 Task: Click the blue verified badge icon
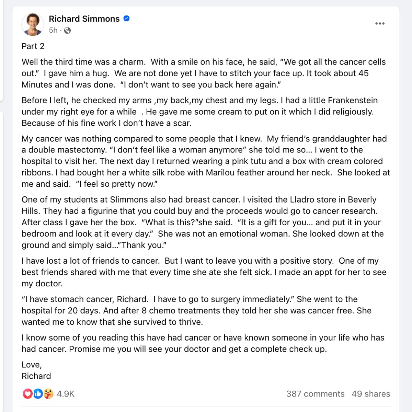click(126, 19)
